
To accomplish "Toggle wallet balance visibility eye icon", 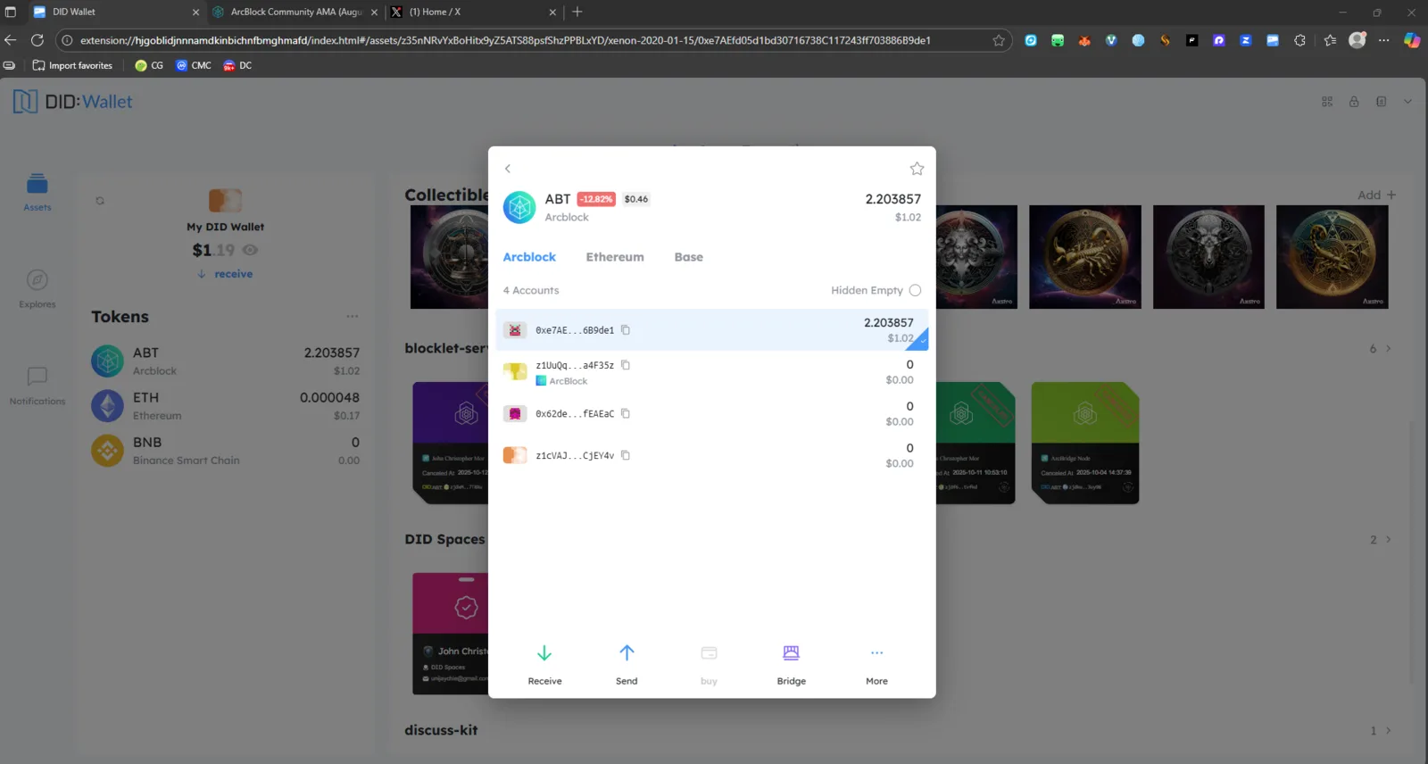I will click(x=251, y=251).
